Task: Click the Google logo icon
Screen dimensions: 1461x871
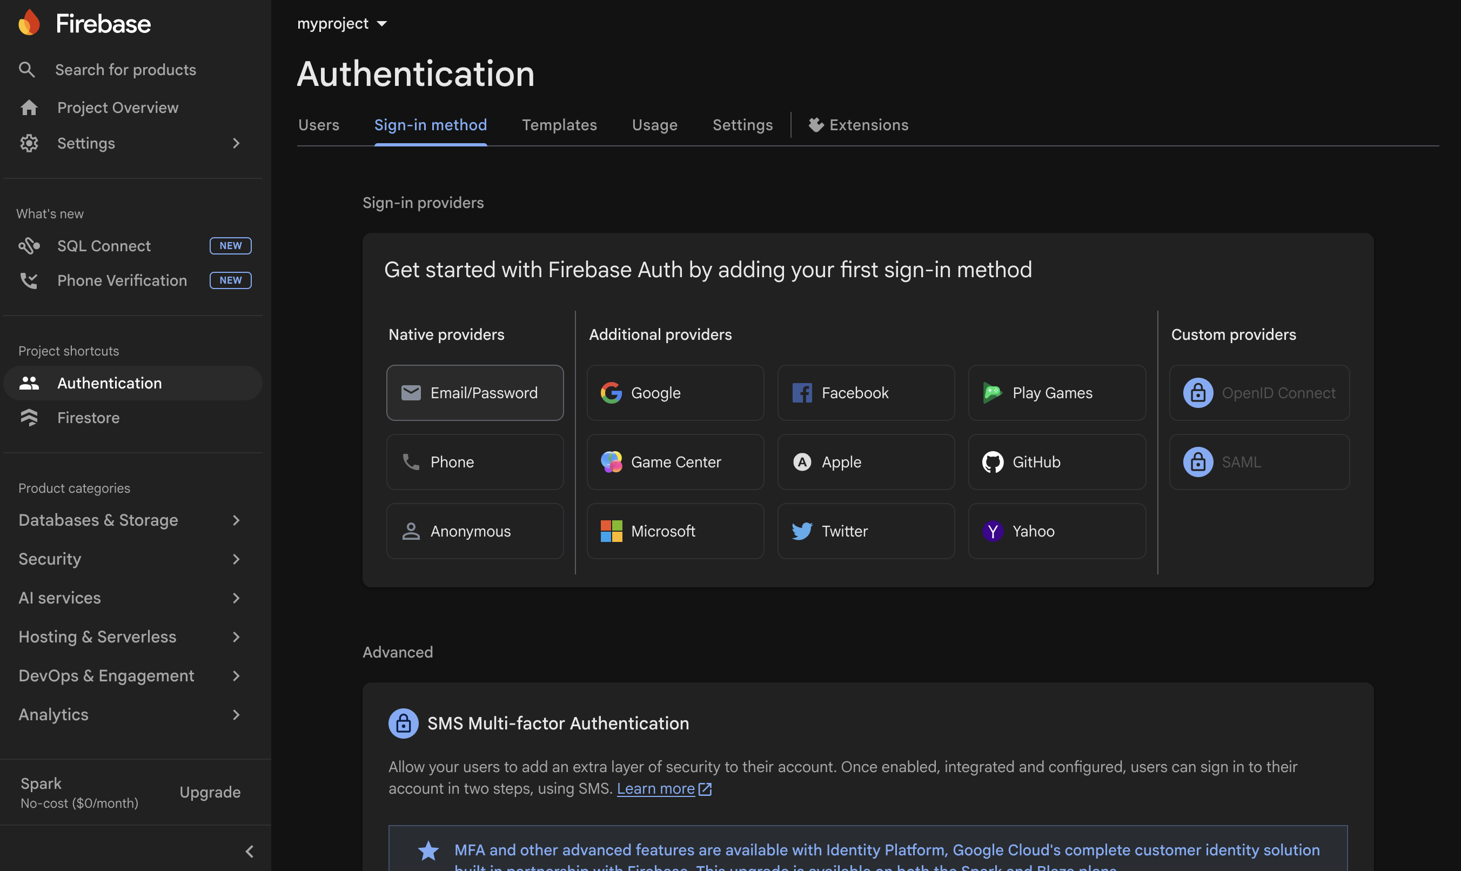Action: 611,393
